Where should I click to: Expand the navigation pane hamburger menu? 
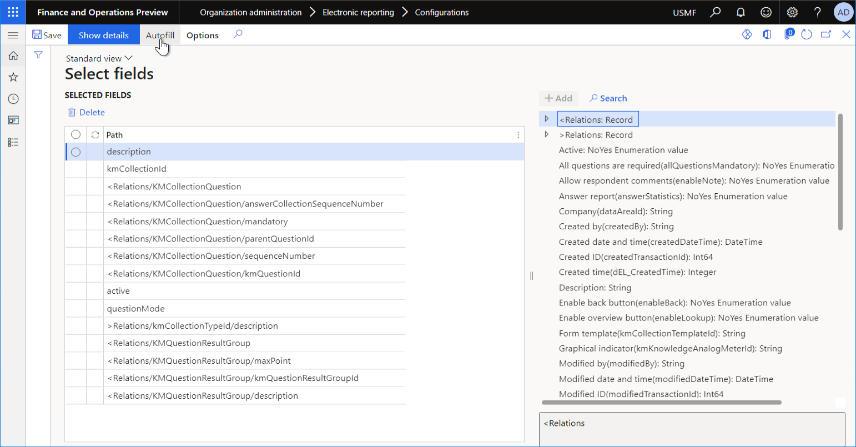pyautogui.click(x=13, y=35)
